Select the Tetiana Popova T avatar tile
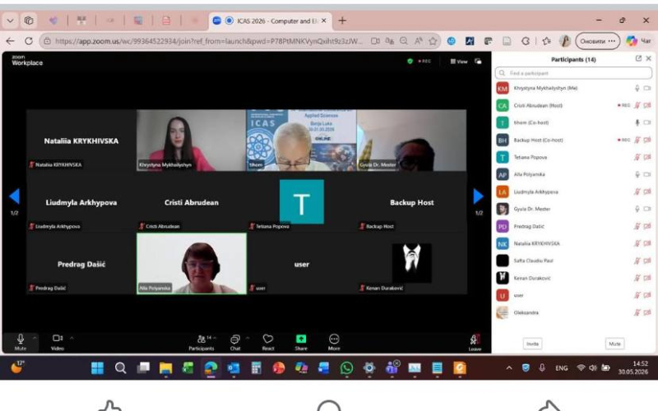Screen dimensions: 658x411 pyautogui.click(x=301, y=201)
